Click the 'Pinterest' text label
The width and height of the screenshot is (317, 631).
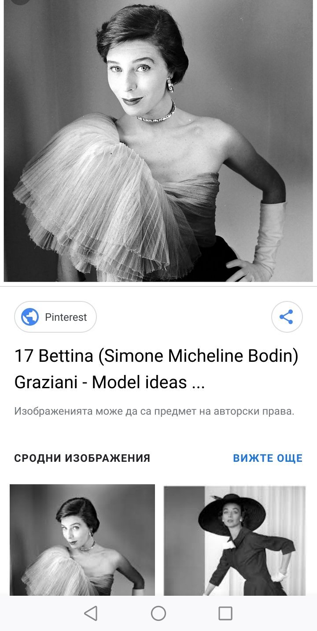pos(66,317)
